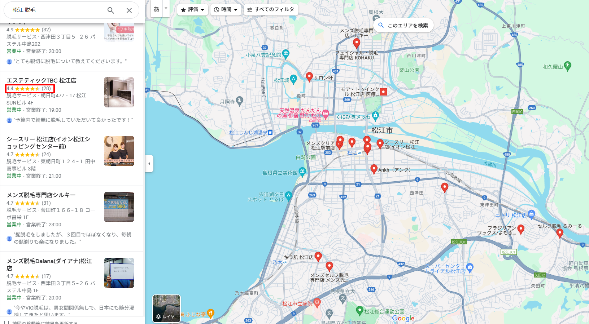589x324 pixels.
Task: Click the review 予算内で綺麗に脱毛していただいて良かったです
Action: (73, 120)
